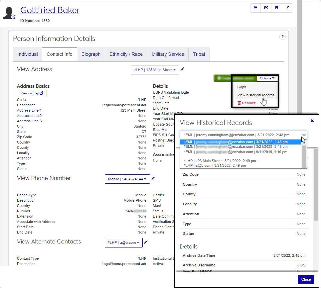The width and height of the screenshot is (321, 288).
Task: Click the bookmark icon in top toolbar
Action: pos(276,8)
